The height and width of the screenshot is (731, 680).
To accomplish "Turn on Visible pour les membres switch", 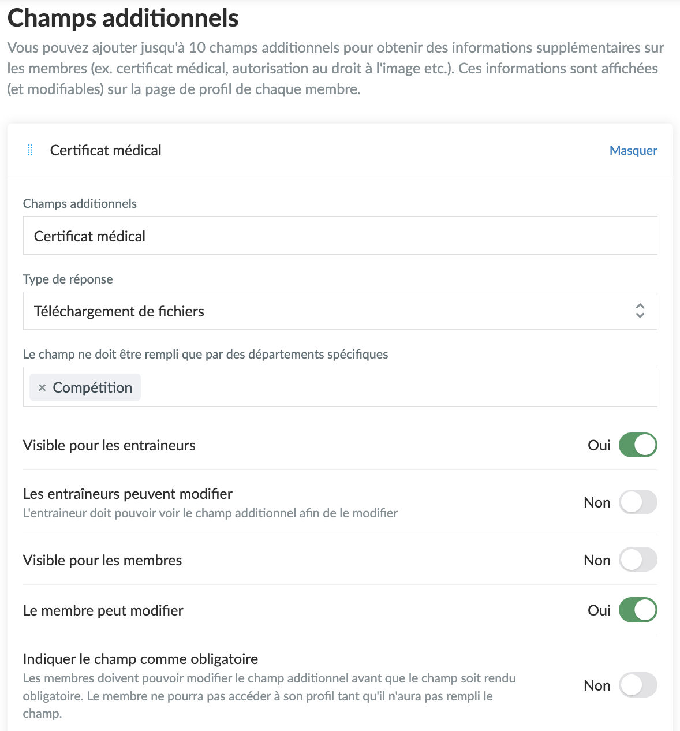I will [638, 560].
